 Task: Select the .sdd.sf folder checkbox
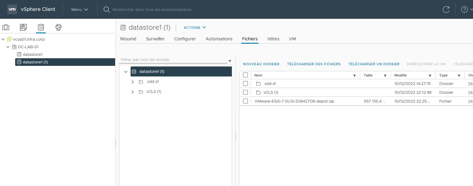click(245, 83)
